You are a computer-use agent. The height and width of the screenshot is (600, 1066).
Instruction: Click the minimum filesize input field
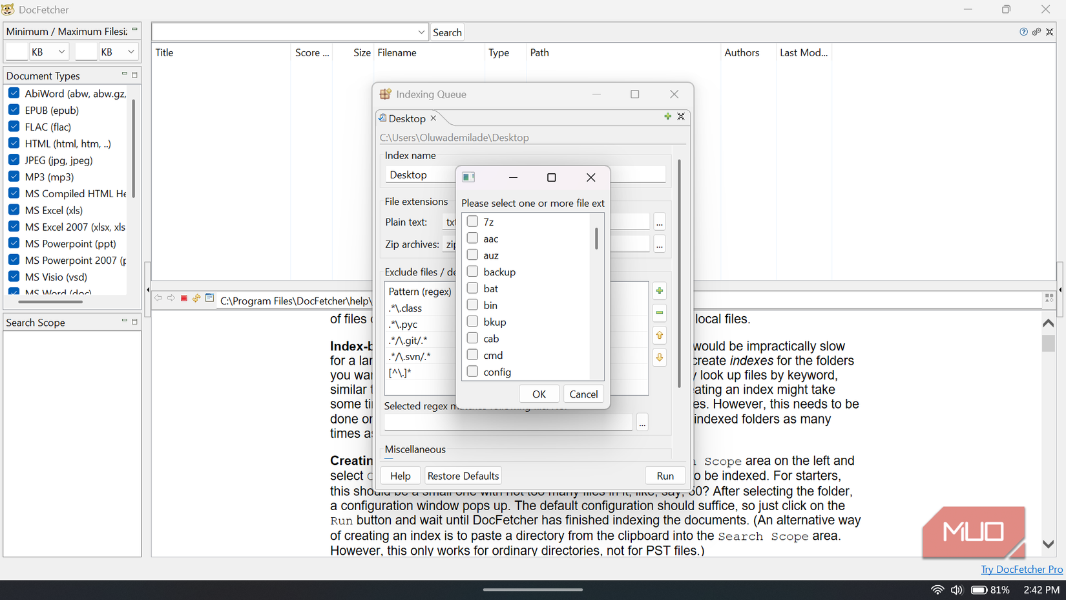[17, 52]
